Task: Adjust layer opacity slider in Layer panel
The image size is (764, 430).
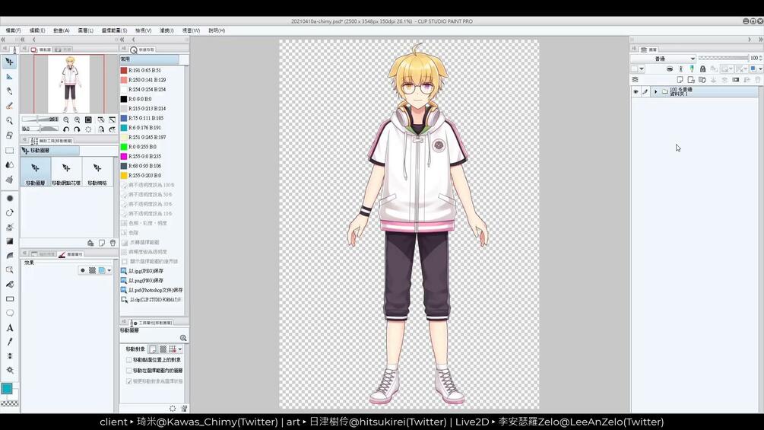Action: pos(723,58)
